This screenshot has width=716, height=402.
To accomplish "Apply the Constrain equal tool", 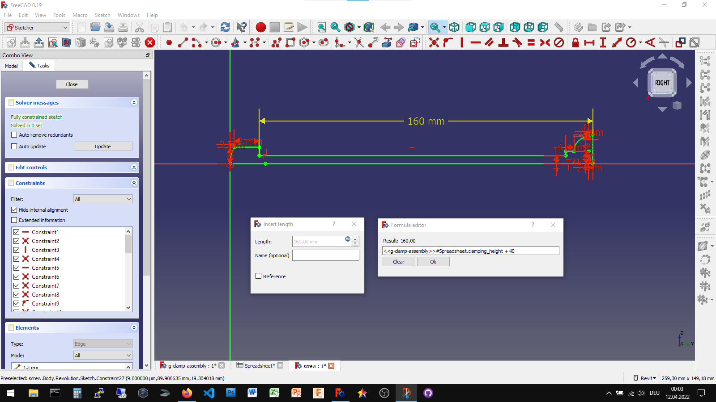I will pos(532,42).
